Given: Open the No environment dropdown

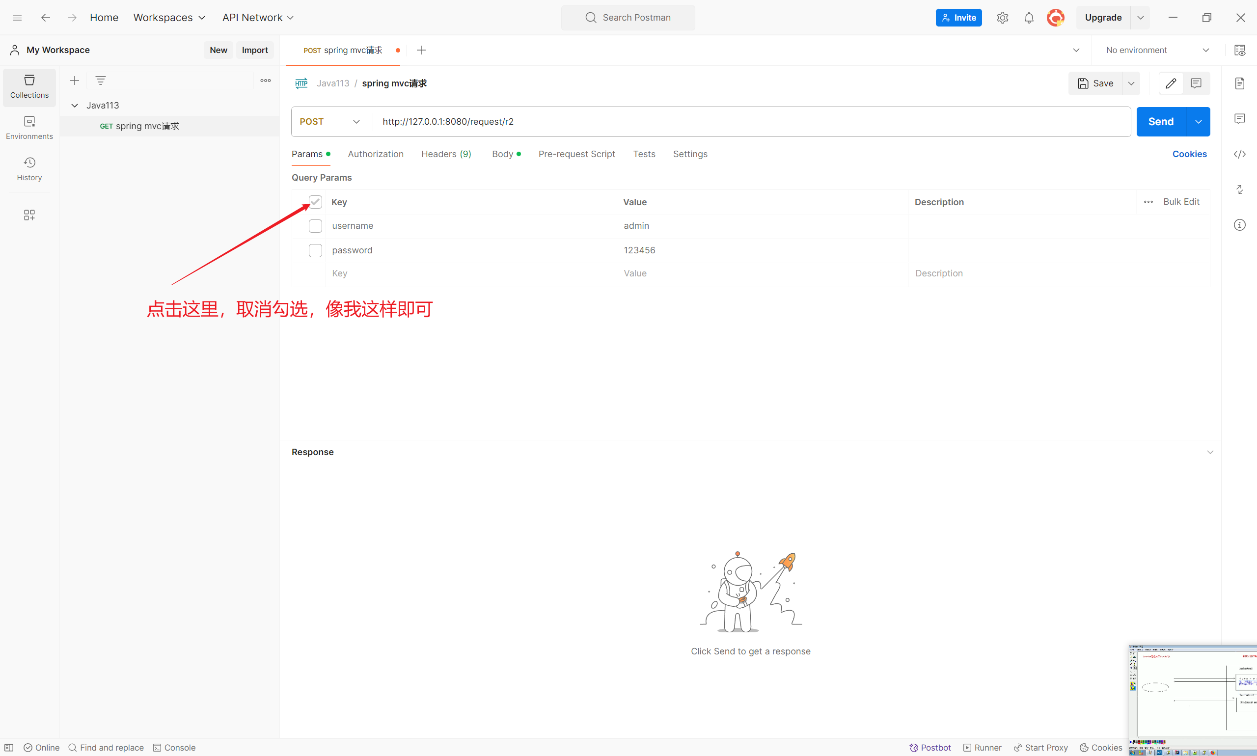Looking at the screenshot, I should pyautogui.click(x=1157, y=50).
